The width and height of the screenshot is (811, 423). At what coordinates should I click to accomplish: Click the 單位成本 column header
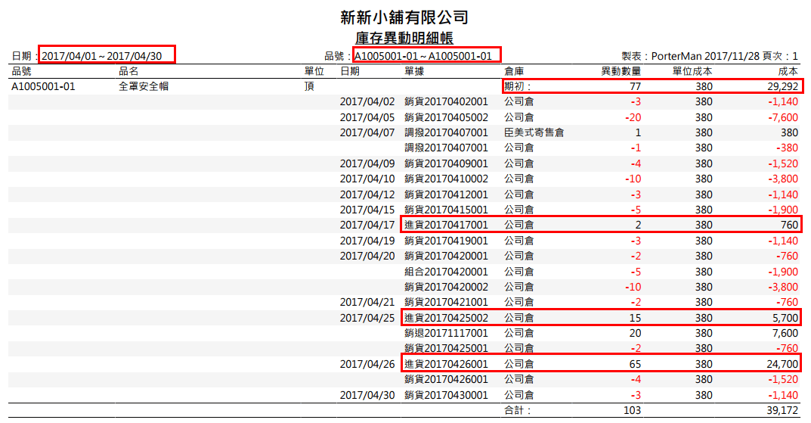pyautogui.click(x=692, y=71)
